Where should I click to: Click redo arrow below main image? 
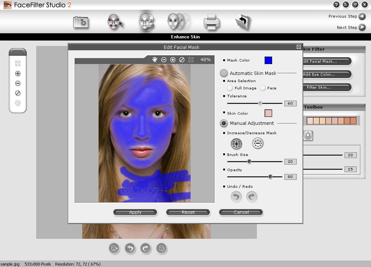tap(146, 248)
